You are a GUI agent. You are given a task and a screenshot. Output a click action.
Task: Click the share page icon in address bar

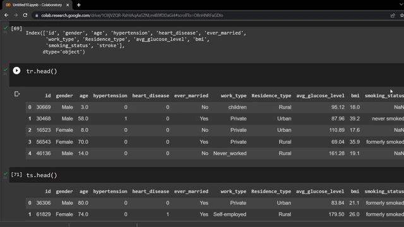click(393, 15)
